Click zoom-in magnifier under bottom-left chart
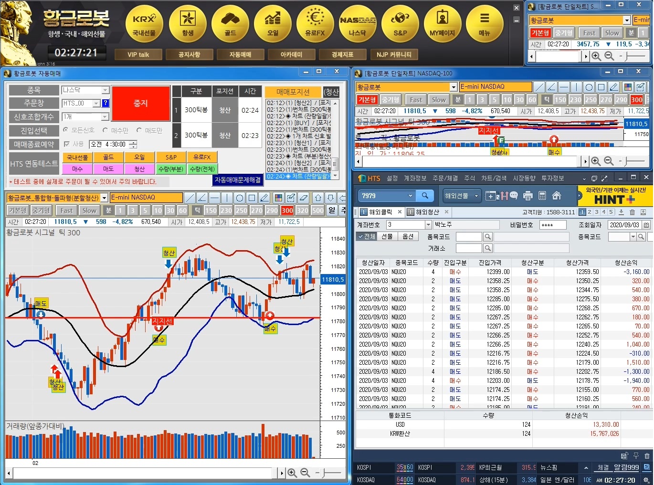654x485 pixels. pos(292,473)
